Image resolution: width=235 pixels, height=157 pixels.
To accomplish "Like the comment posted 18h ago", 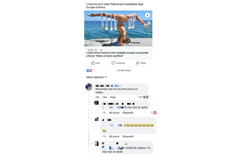I will [105, 97].
